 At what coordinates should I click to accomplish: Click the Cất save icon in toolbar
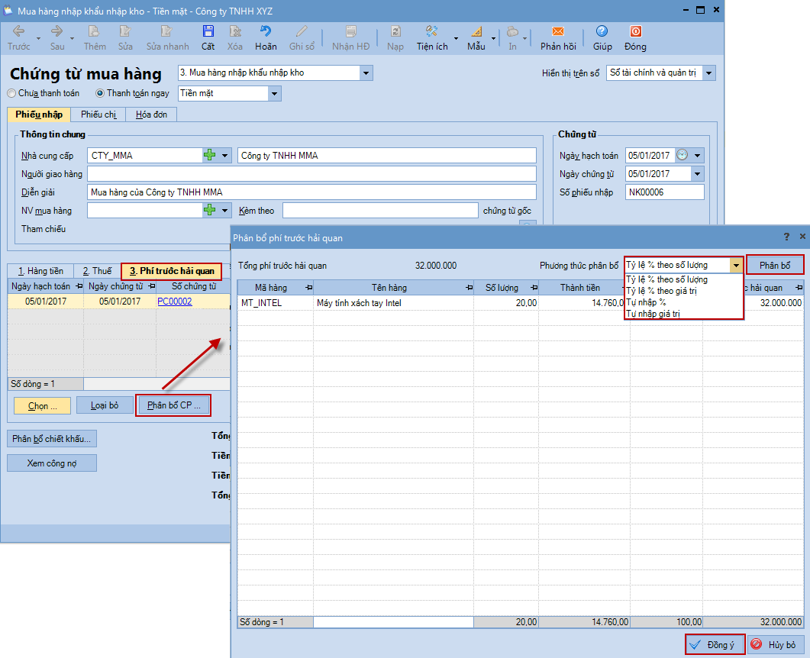[x=208, y=32]
